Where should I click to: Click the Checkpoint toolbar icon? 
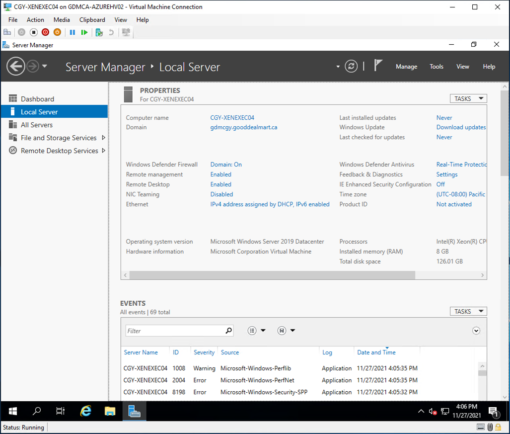point(99,32)
